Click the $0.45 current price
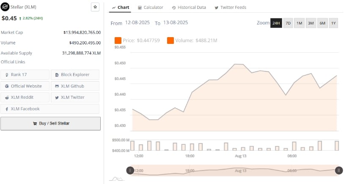This screenshot has width=349, height=184. pos(9,18)
